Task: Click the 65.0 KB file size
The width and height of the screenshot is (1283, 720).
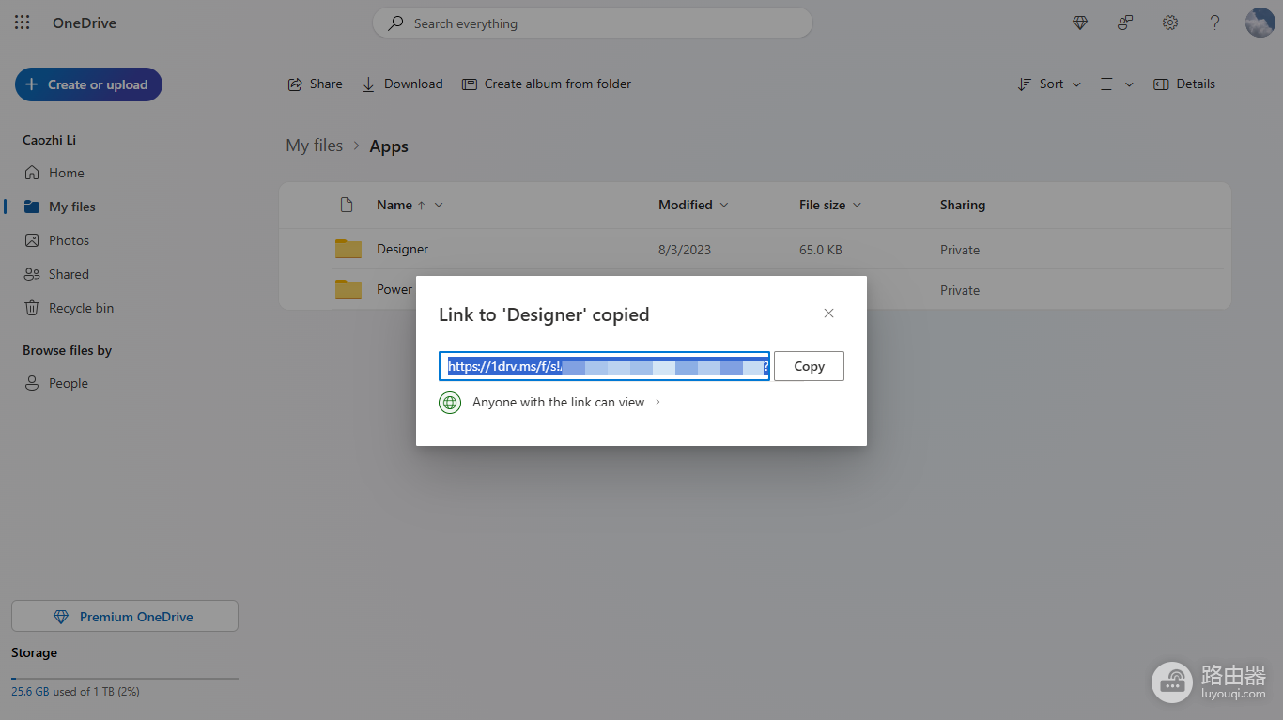Action: [821, 250]
